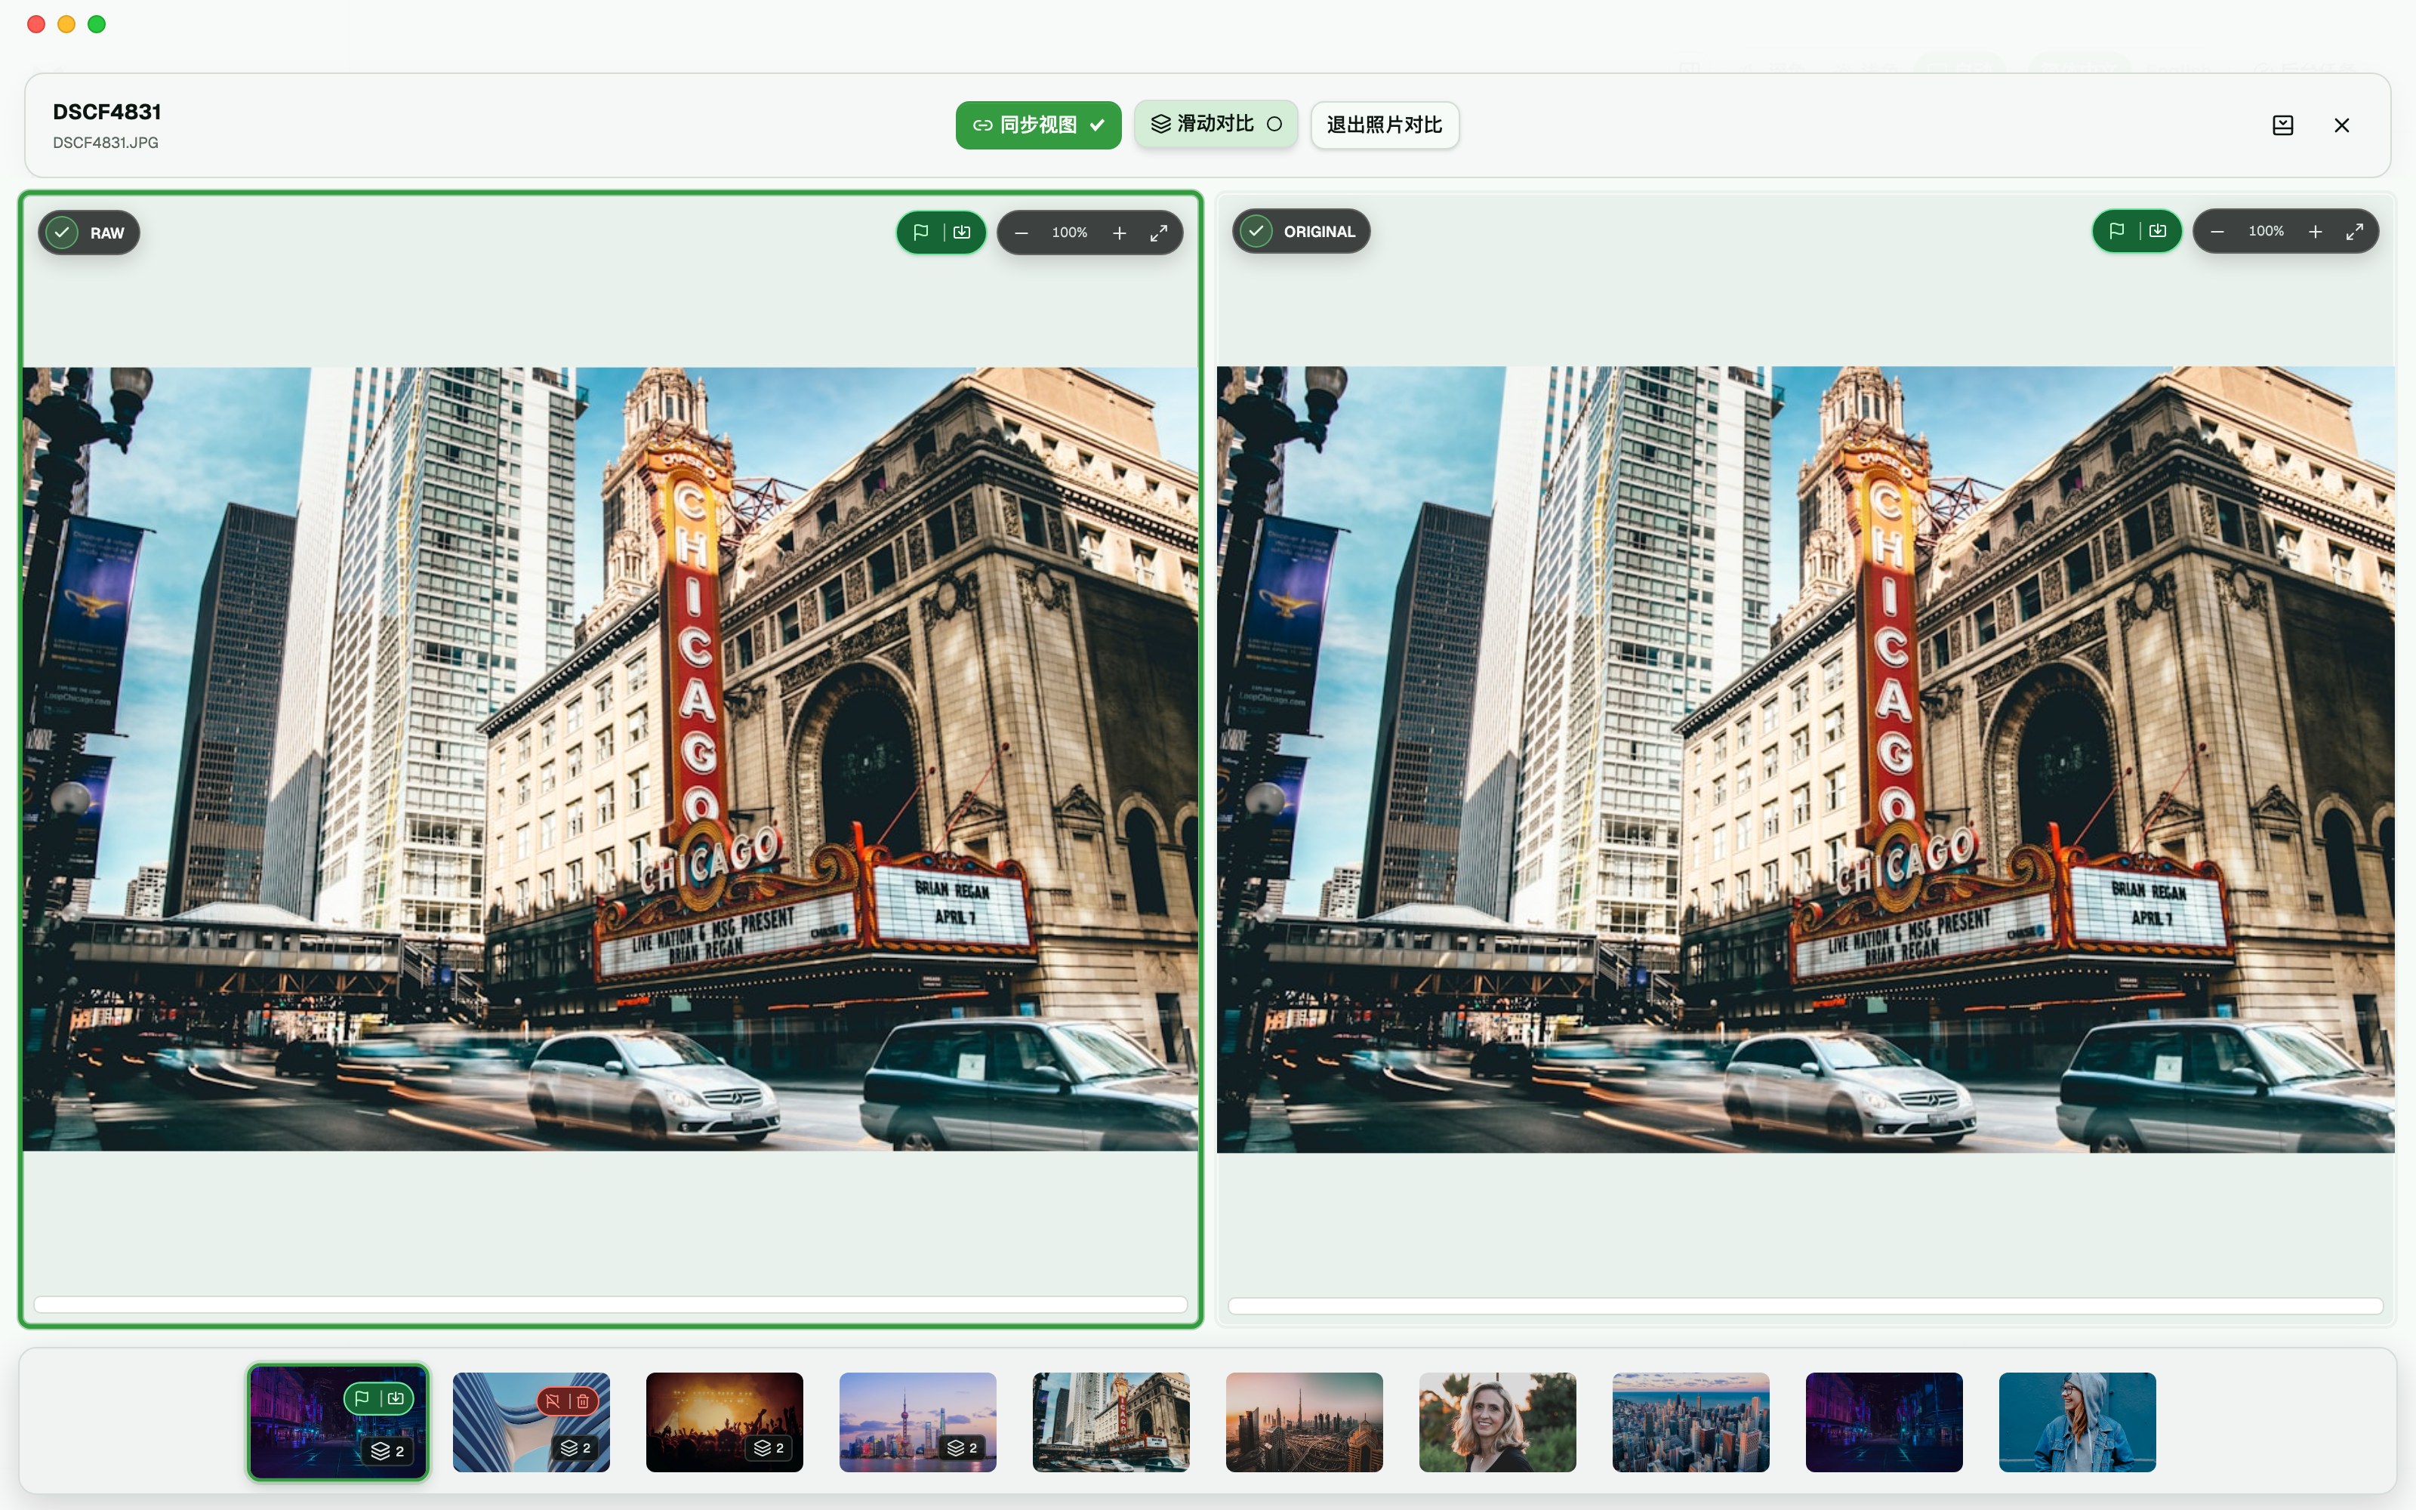
Task: Click download icon on neon street thumbnail
Action: click(396, 1398)
